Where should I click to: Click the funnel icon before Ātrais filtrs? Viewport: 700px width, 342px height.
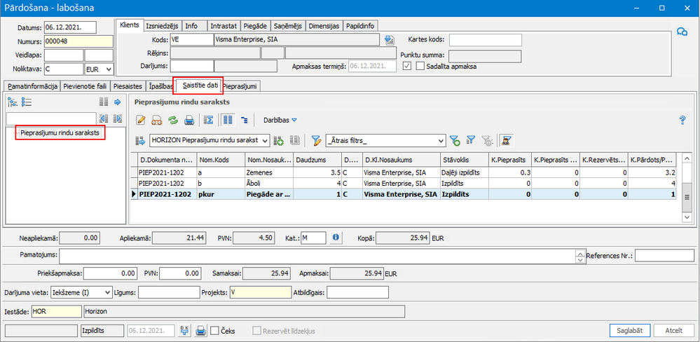coord(316,140)
